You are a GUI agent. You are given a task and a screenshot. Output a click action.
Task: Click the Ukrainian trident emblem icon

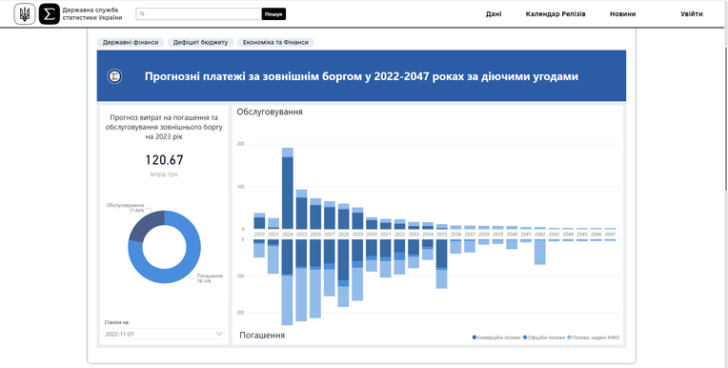(x=25, y=14)
